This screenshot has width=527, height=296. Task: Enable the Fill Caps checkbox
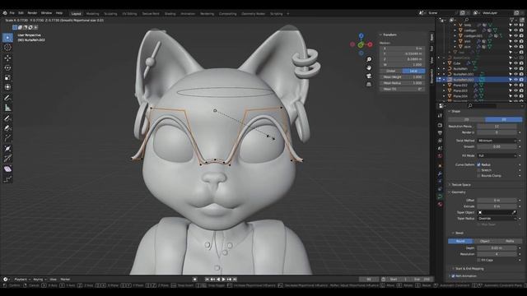tap(479, 260)
